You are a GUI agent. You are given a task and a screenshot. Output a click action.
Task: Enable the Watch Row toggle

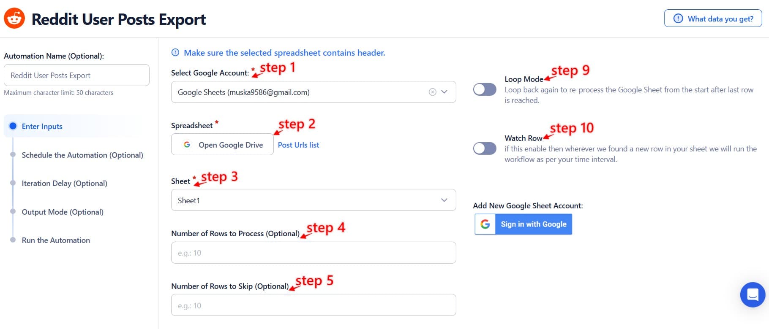(x=484, y=148)
